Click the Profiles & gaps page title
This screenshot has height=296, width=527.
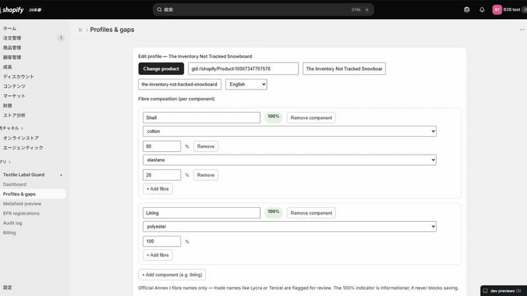click(x=112, y=30)
